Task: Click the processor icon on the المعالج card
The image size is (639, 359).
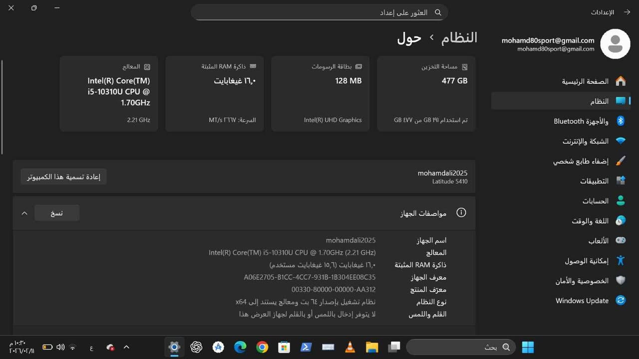Action: (x=147, y=66)
